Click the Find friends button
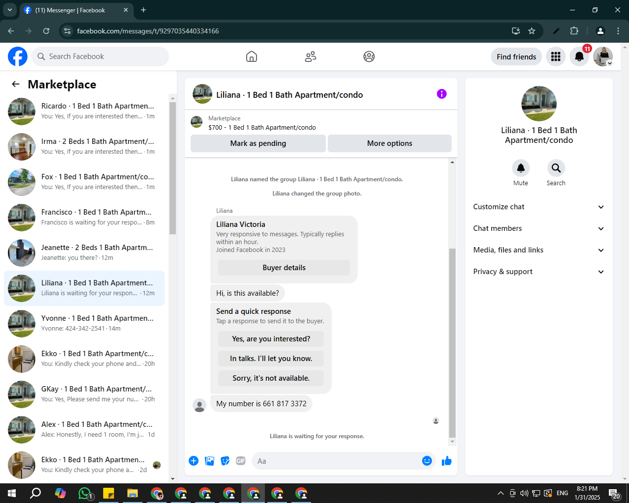This screenshot has width=629, height=503. (x=516, y=56)
